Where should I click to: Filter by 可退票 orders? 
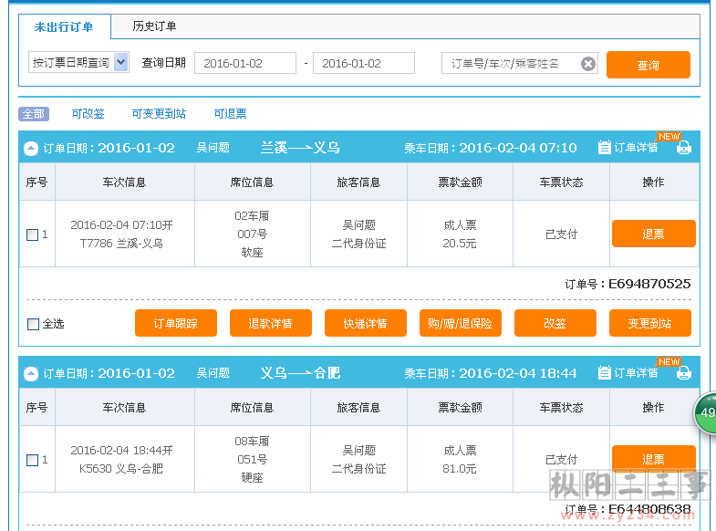pos(230,114)
